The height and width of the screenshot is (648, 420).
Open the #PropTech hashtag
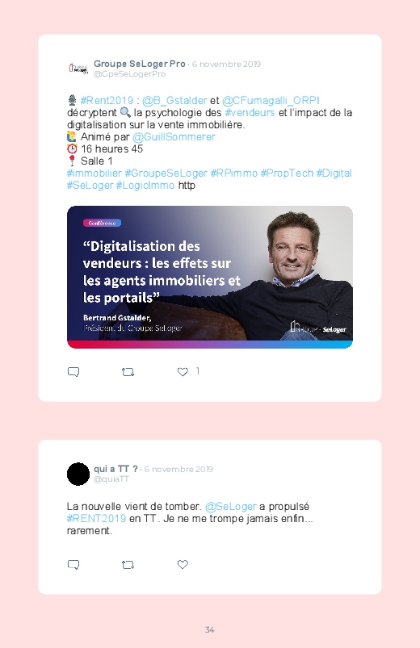[x=287, y=173]
